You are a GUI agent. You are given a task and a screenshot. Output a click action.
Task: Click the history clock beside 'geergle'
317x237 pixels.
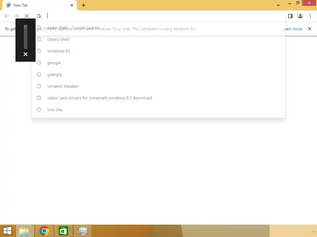click(x=39, y=74)
